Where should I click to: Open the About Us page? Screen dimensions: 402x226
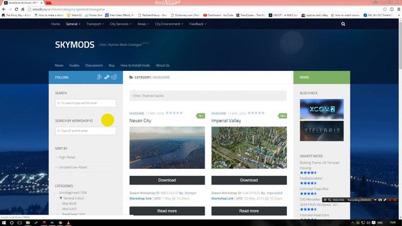pyautogui.click(x=163, y=65)
